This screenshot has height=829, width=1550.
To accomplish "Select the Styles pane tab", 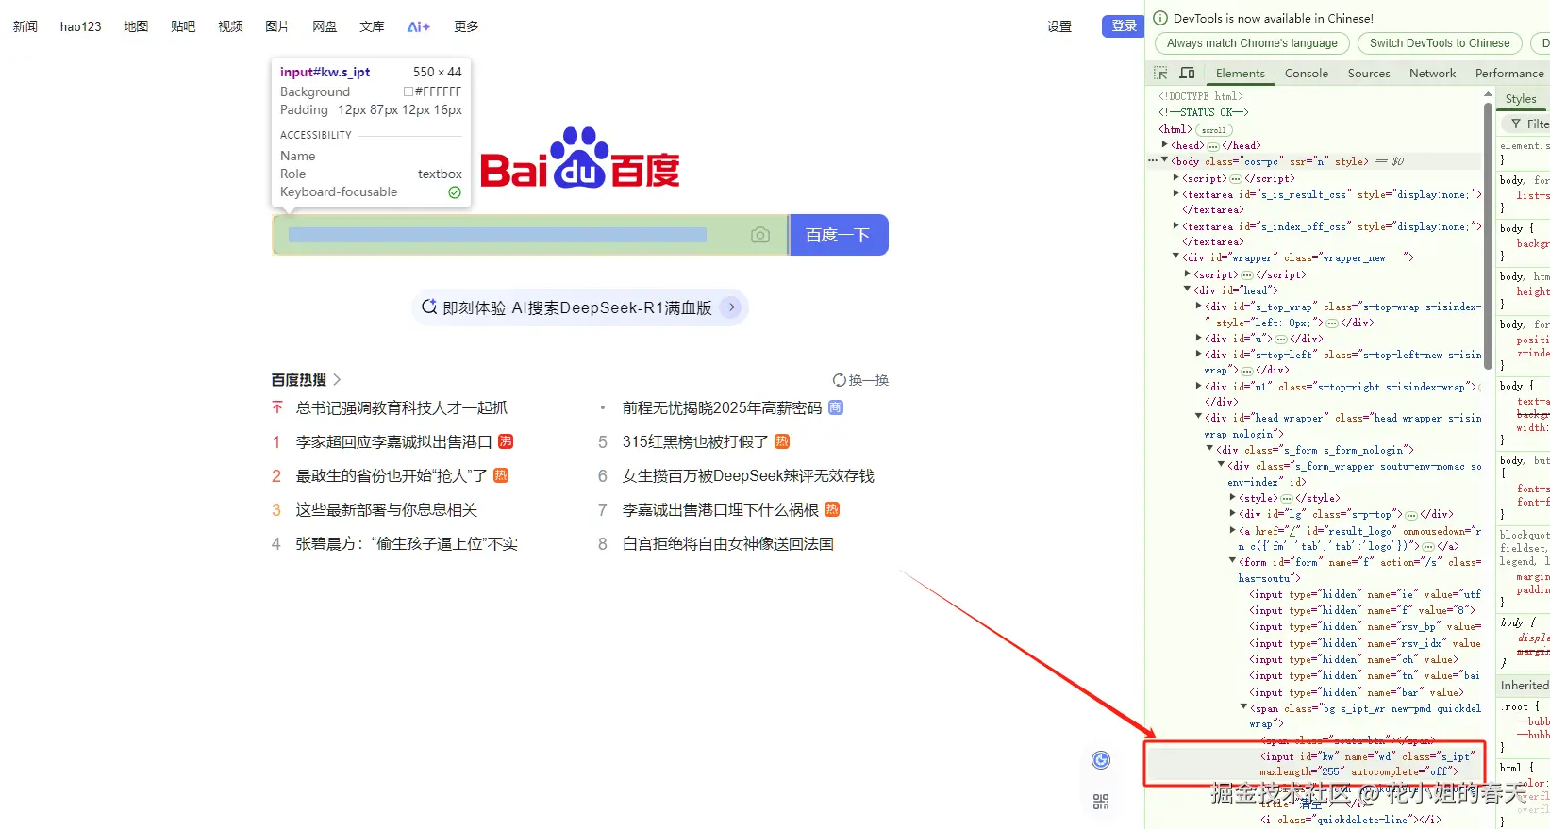I will click(1520, 99).
